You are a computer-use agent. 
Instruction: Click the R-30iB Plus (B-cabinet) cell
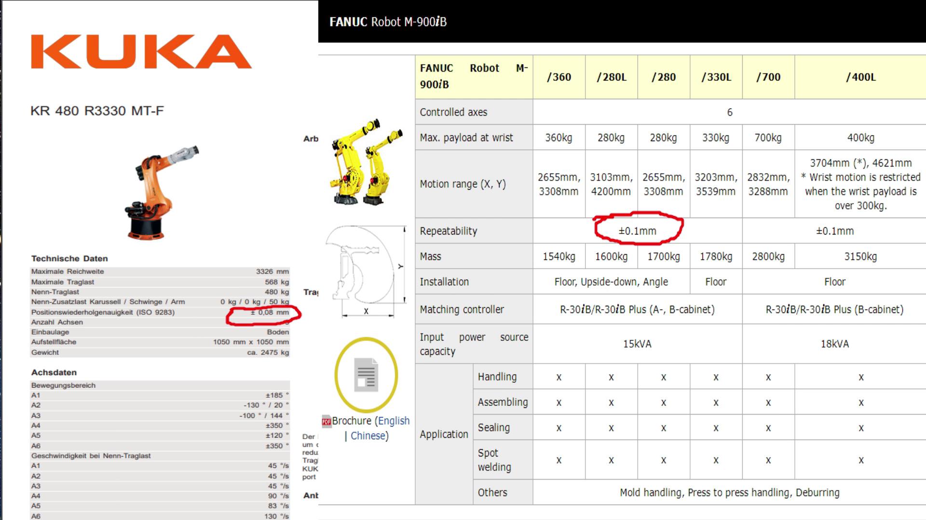(x=835, y=310)
